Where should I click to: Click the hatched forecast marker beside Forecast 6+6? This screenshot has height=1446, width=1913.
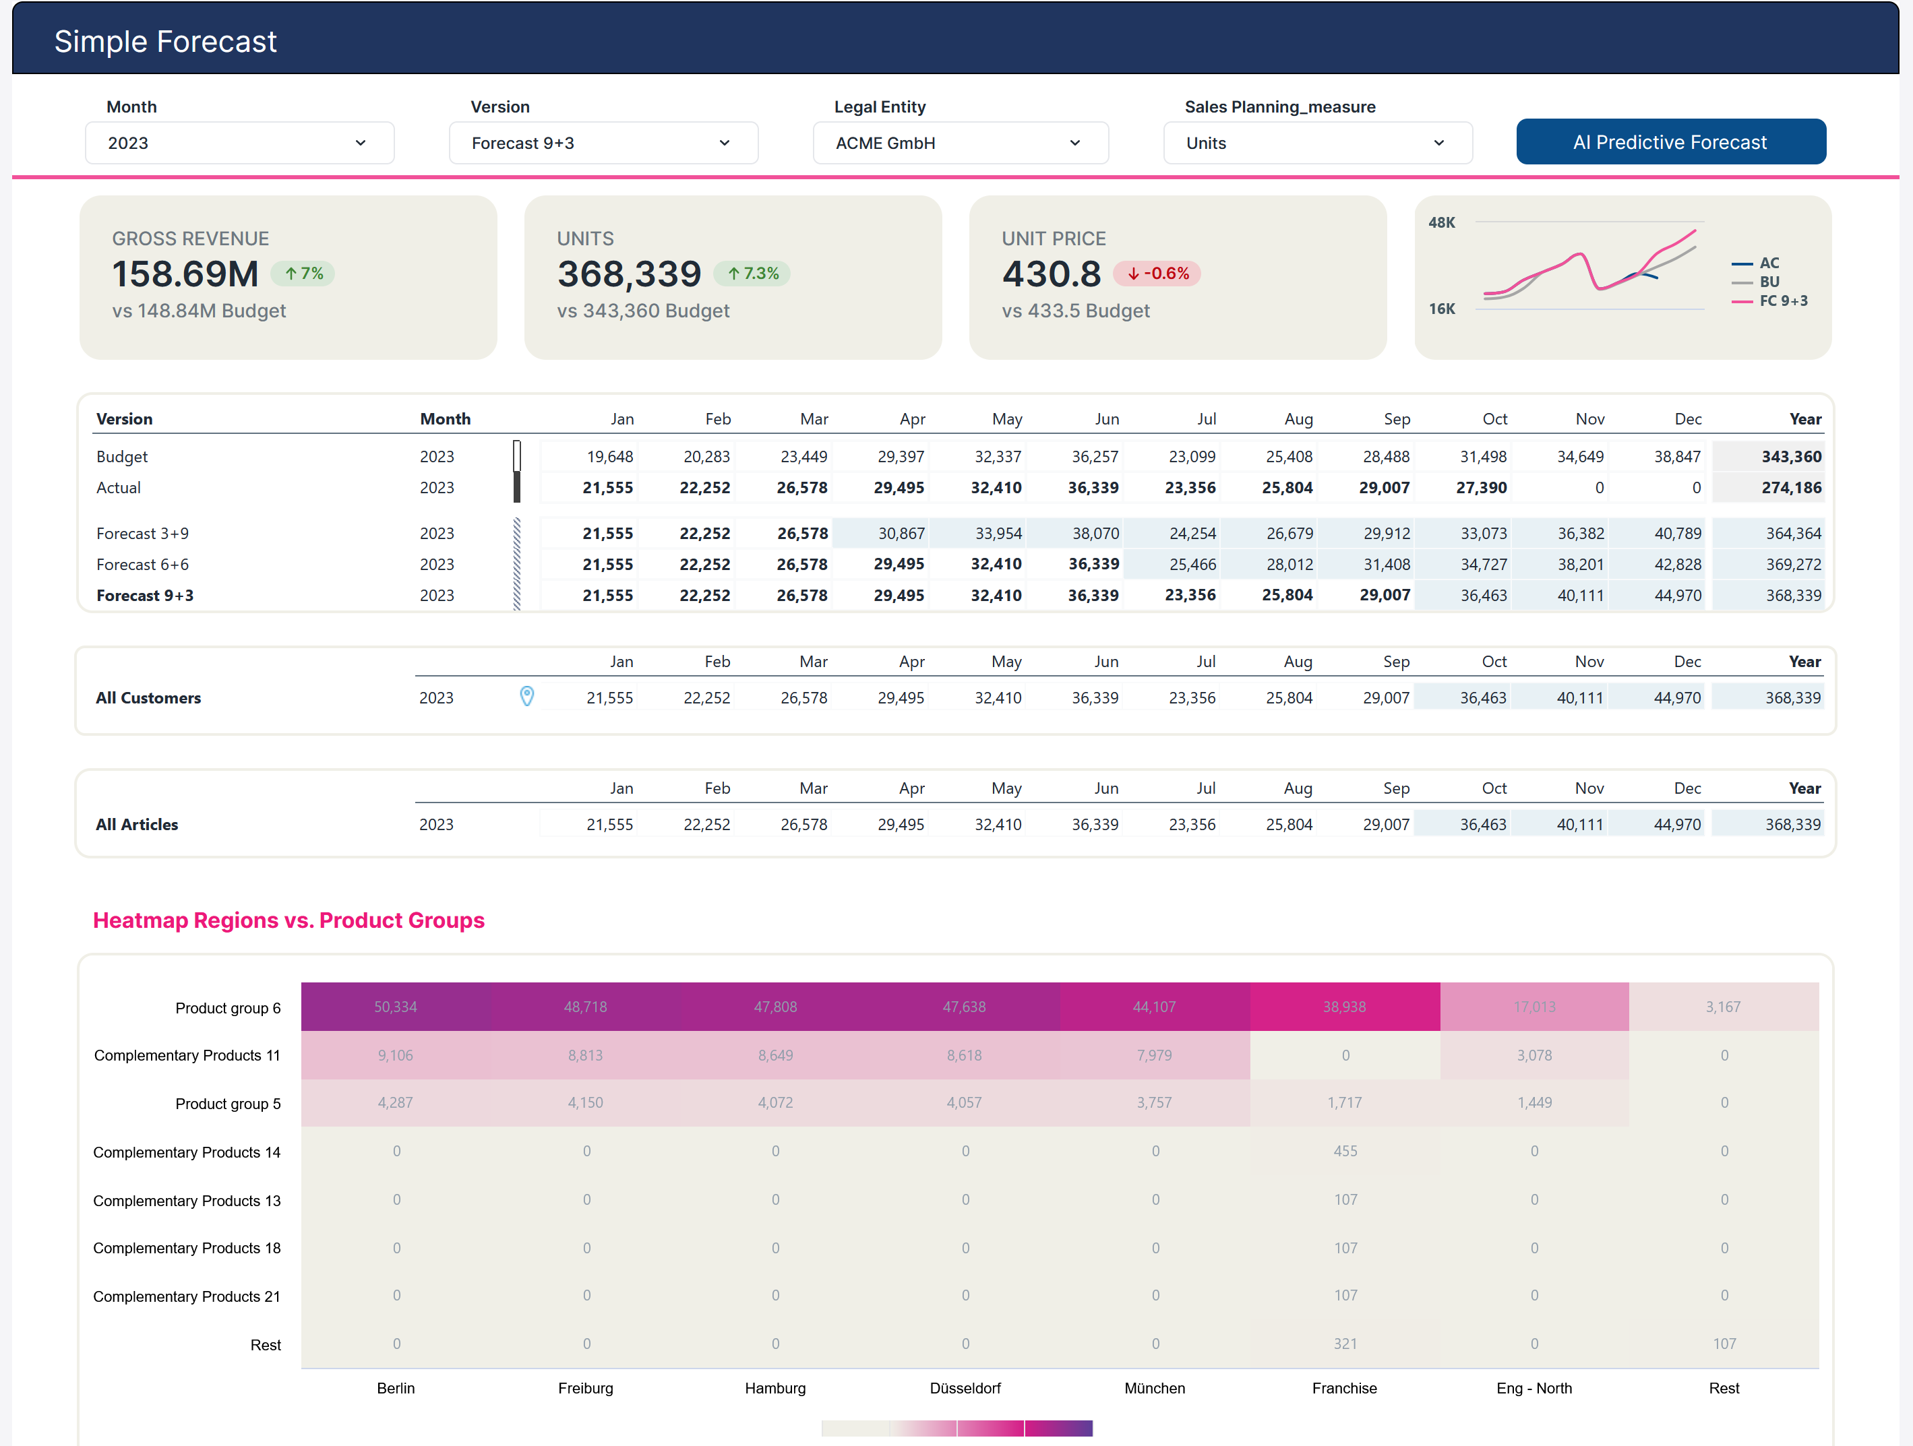tap(517, 565)
